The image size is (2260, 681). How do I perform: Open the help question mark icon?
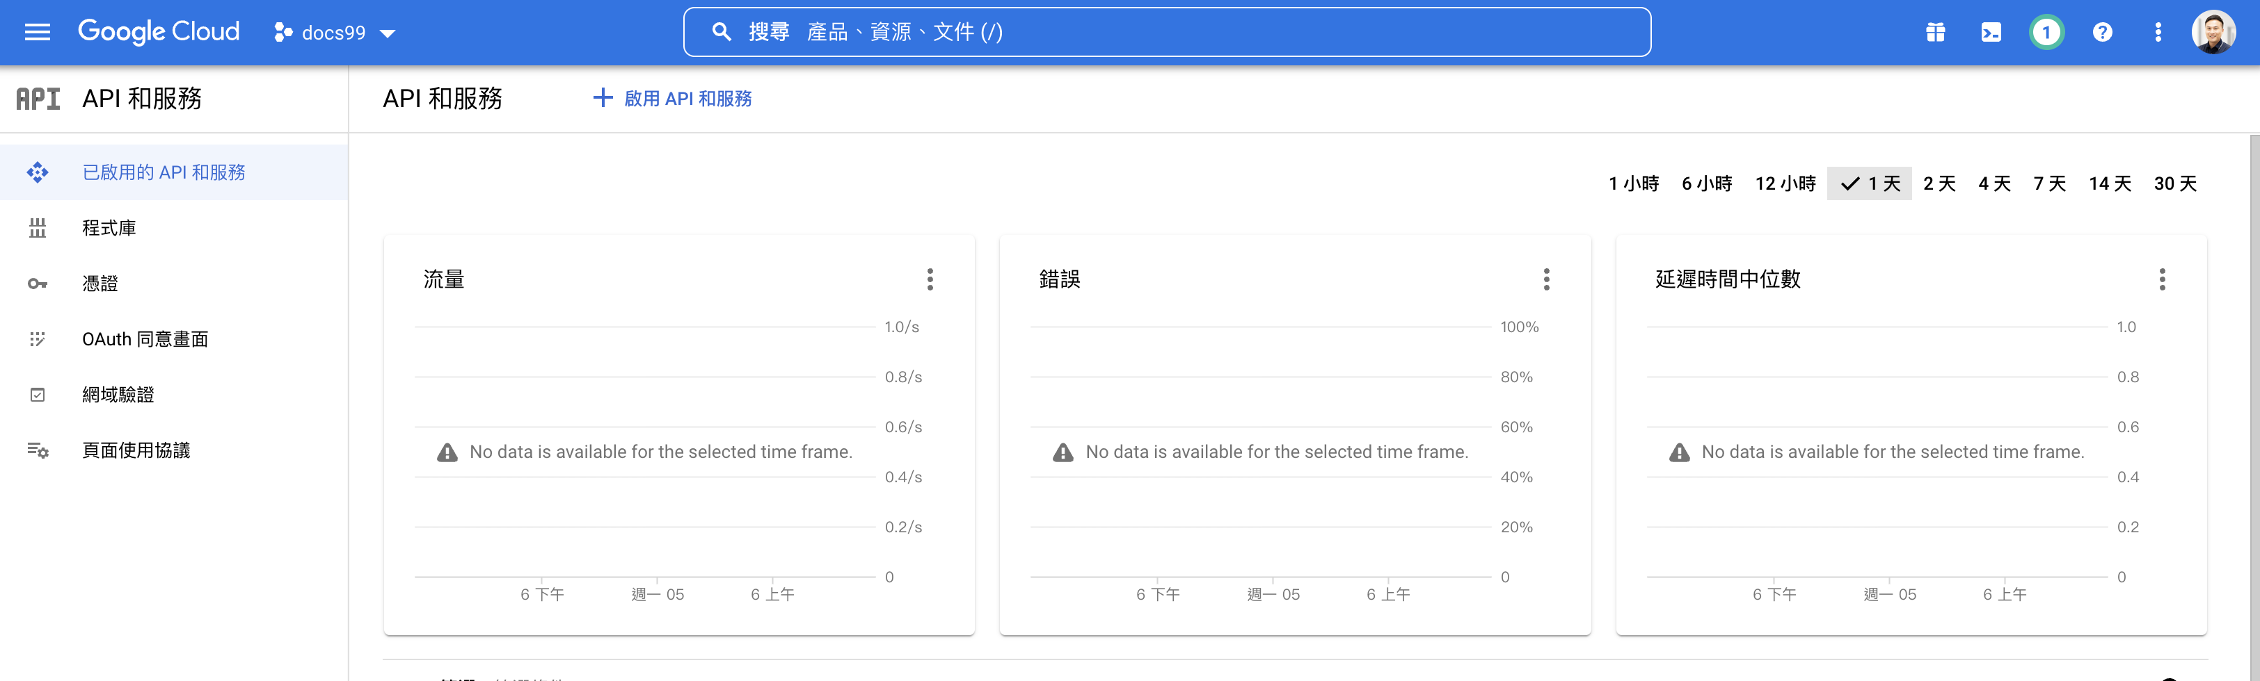point(2102,33)
